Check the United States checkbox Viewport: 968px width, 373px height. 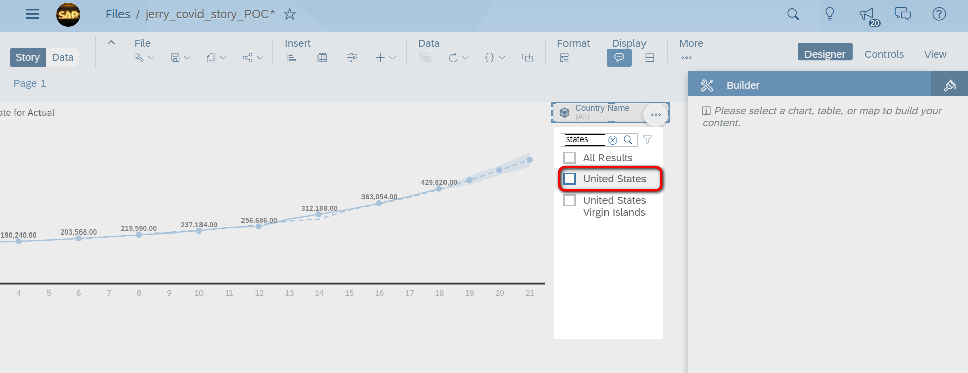570,179
